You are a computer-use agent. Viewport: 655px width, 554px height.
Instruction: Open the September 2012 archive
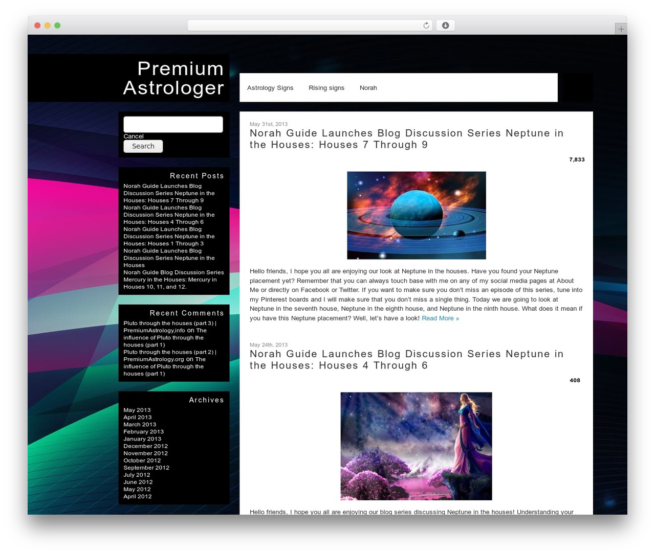coord(146,467)
